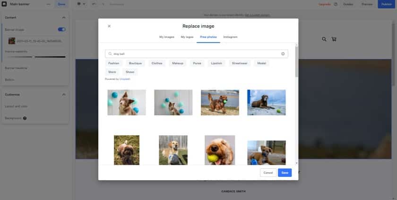This screenshot has width=397, height=200.
Task: Close the Replace image dialog with X
Action: click(x=109, y=26)
